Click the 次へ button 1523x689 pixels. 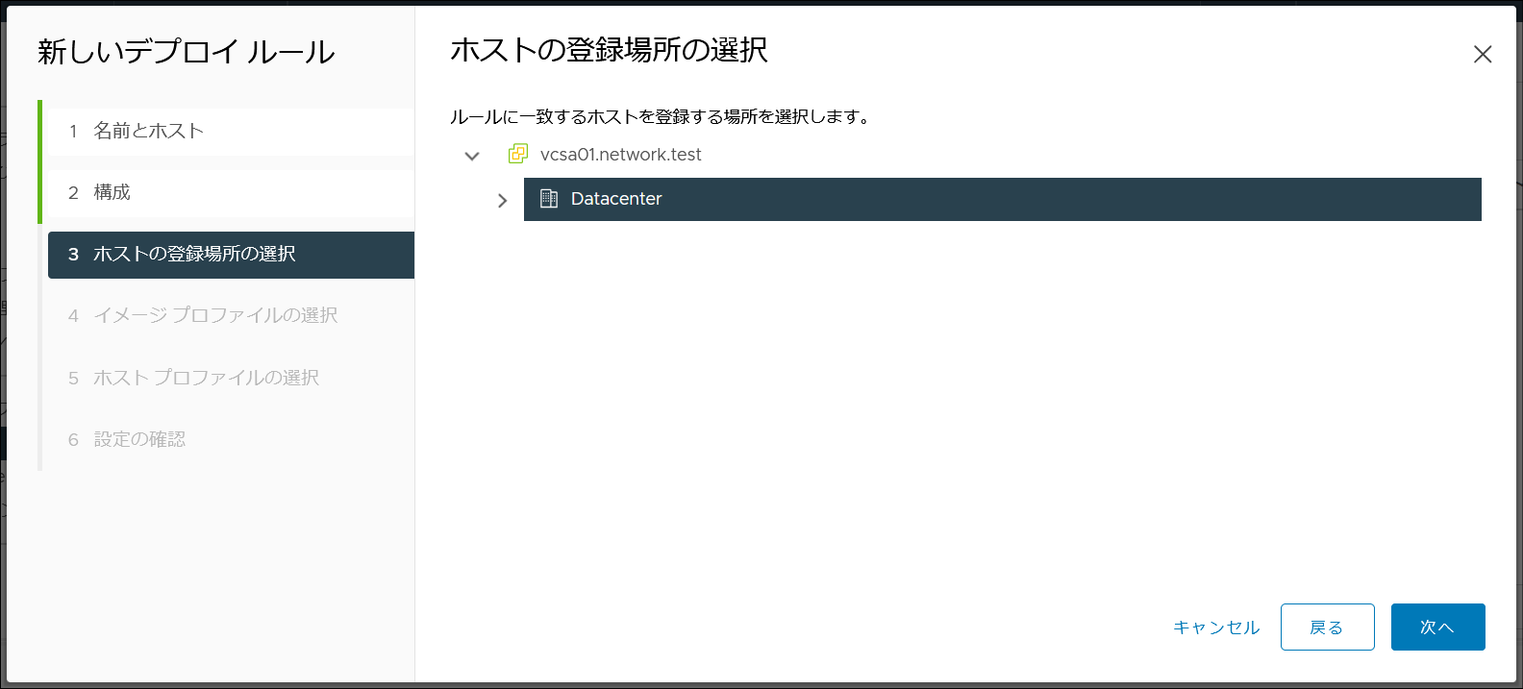pyautogui.click(x=1437, y=627)
